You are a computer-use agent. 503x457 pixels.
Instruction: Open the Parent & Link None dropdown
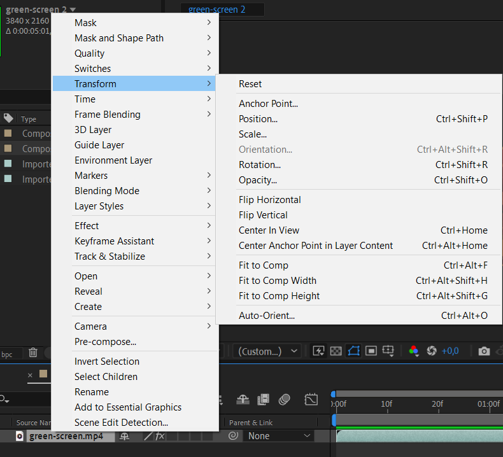tap(278, 436)
